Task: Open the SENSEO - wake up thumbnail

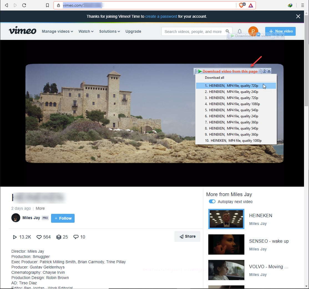Action: pyautogui.click(x=226, y=244)
